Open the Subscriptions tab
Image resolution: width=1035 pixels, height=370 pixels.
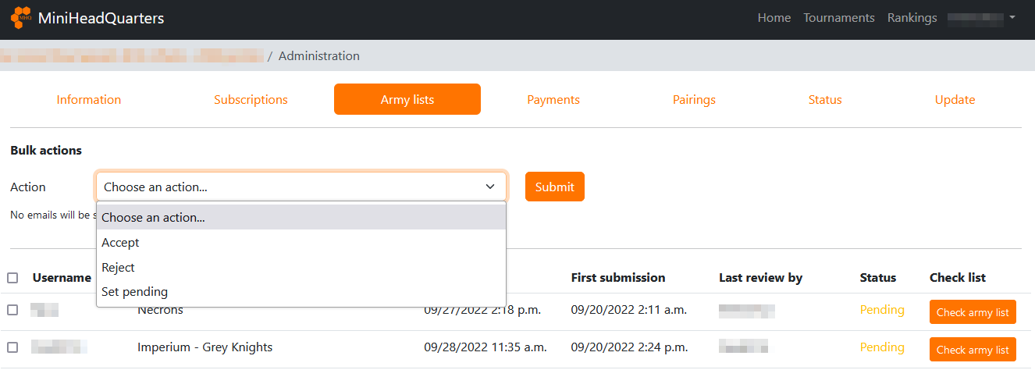(x=251, y=100)
